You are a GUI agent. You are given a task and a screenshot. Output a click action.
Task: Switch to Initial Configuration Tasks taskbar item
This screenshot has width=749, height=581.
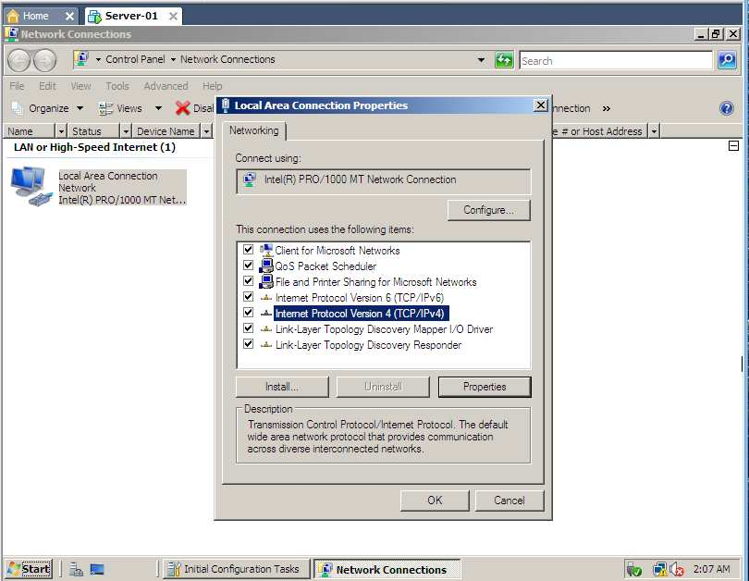[x=237, y=569]
